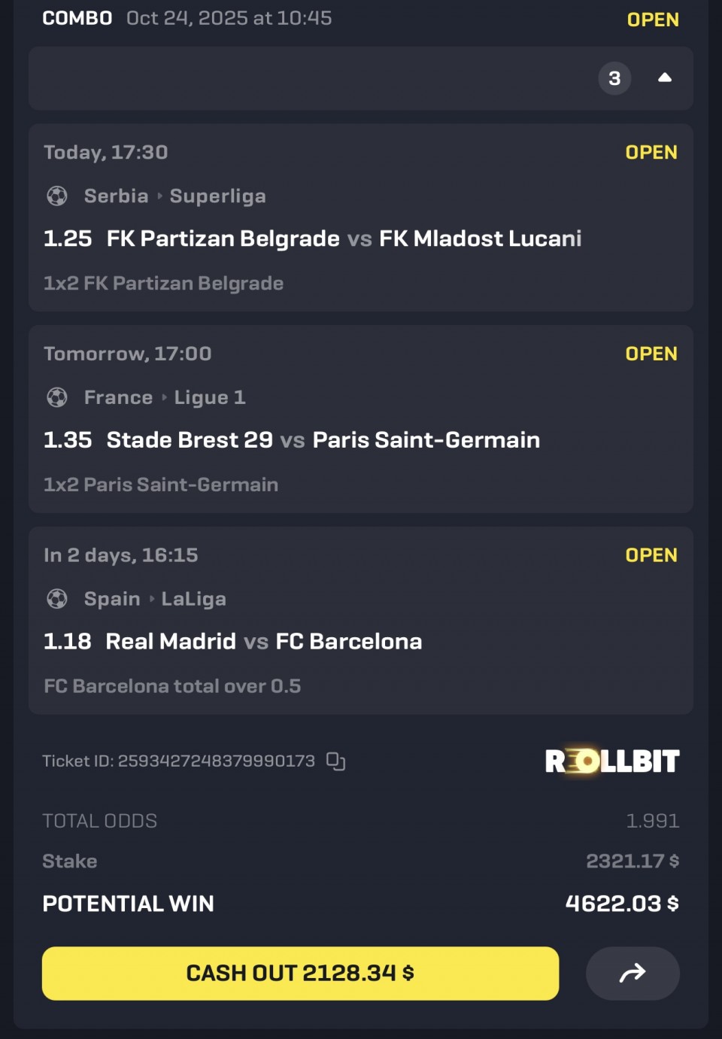Copy the ticket ID with copy icon
This screenshot has height=1039, width=722.
(x=335, y=761)
